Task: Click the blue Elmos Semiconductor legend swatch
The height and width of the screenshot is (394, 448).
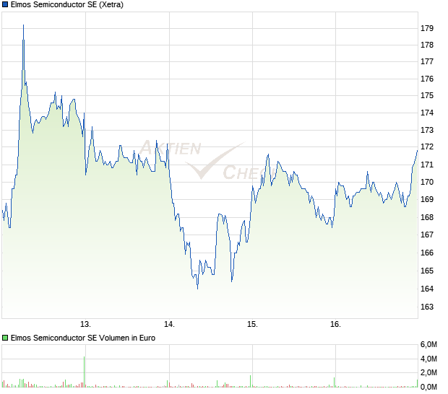Action: click(5, 4)
